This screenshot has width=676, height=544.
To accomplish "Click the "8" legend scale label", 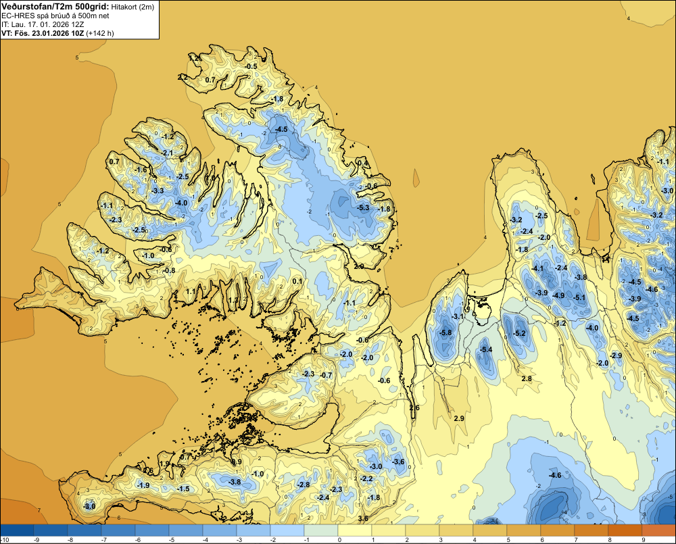I will tap(610, 540).
